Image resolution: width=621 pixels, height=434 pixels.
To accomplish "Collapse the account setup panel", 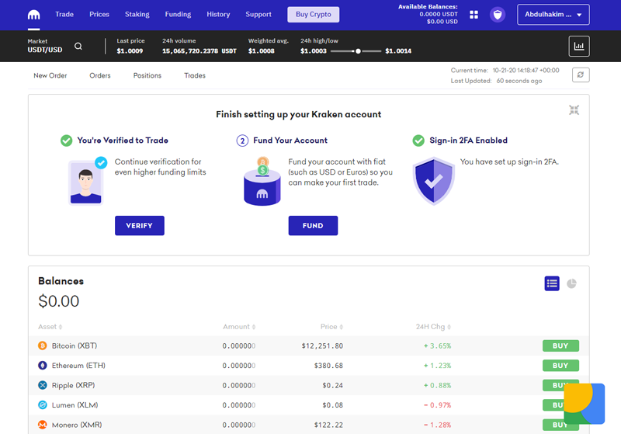I will (574, 110).
